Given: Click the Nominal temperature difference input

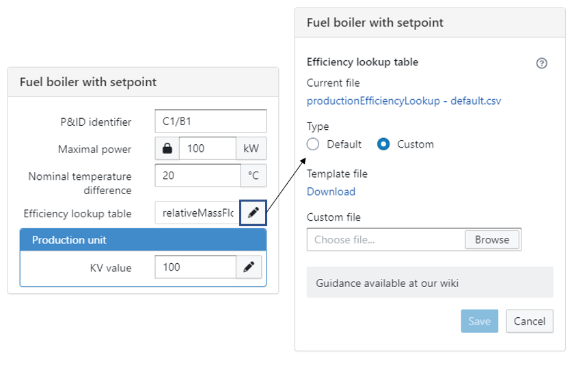Looking at the screenshot, I should click(198, 176).
